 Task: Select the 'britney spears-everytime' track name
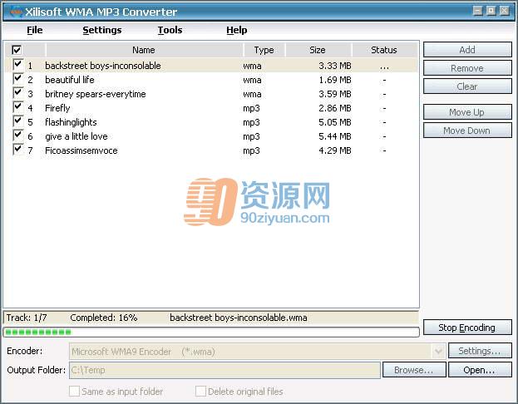coord(95,94)
